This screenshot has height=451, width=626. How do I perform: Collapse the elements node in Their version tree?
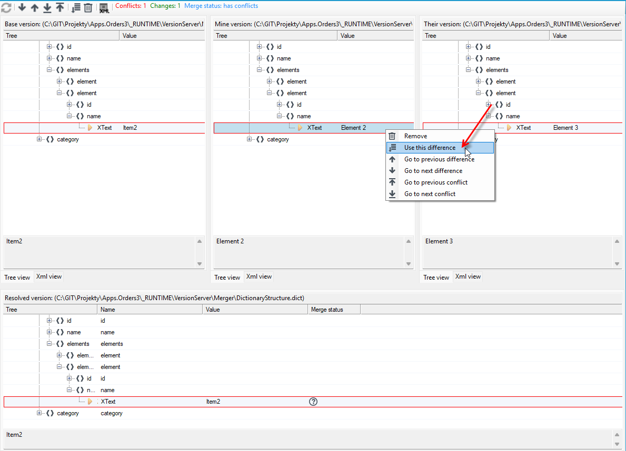468,70
